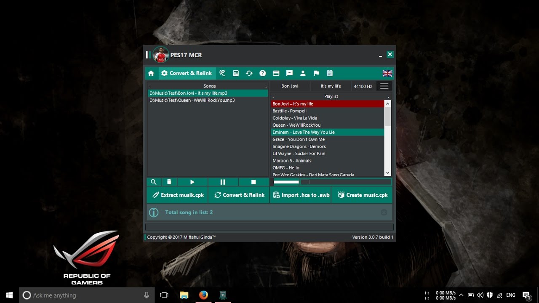Show hidden system tray icons
Screen dimensions: 539x303
pyautogui.click(x=461, y=295)
